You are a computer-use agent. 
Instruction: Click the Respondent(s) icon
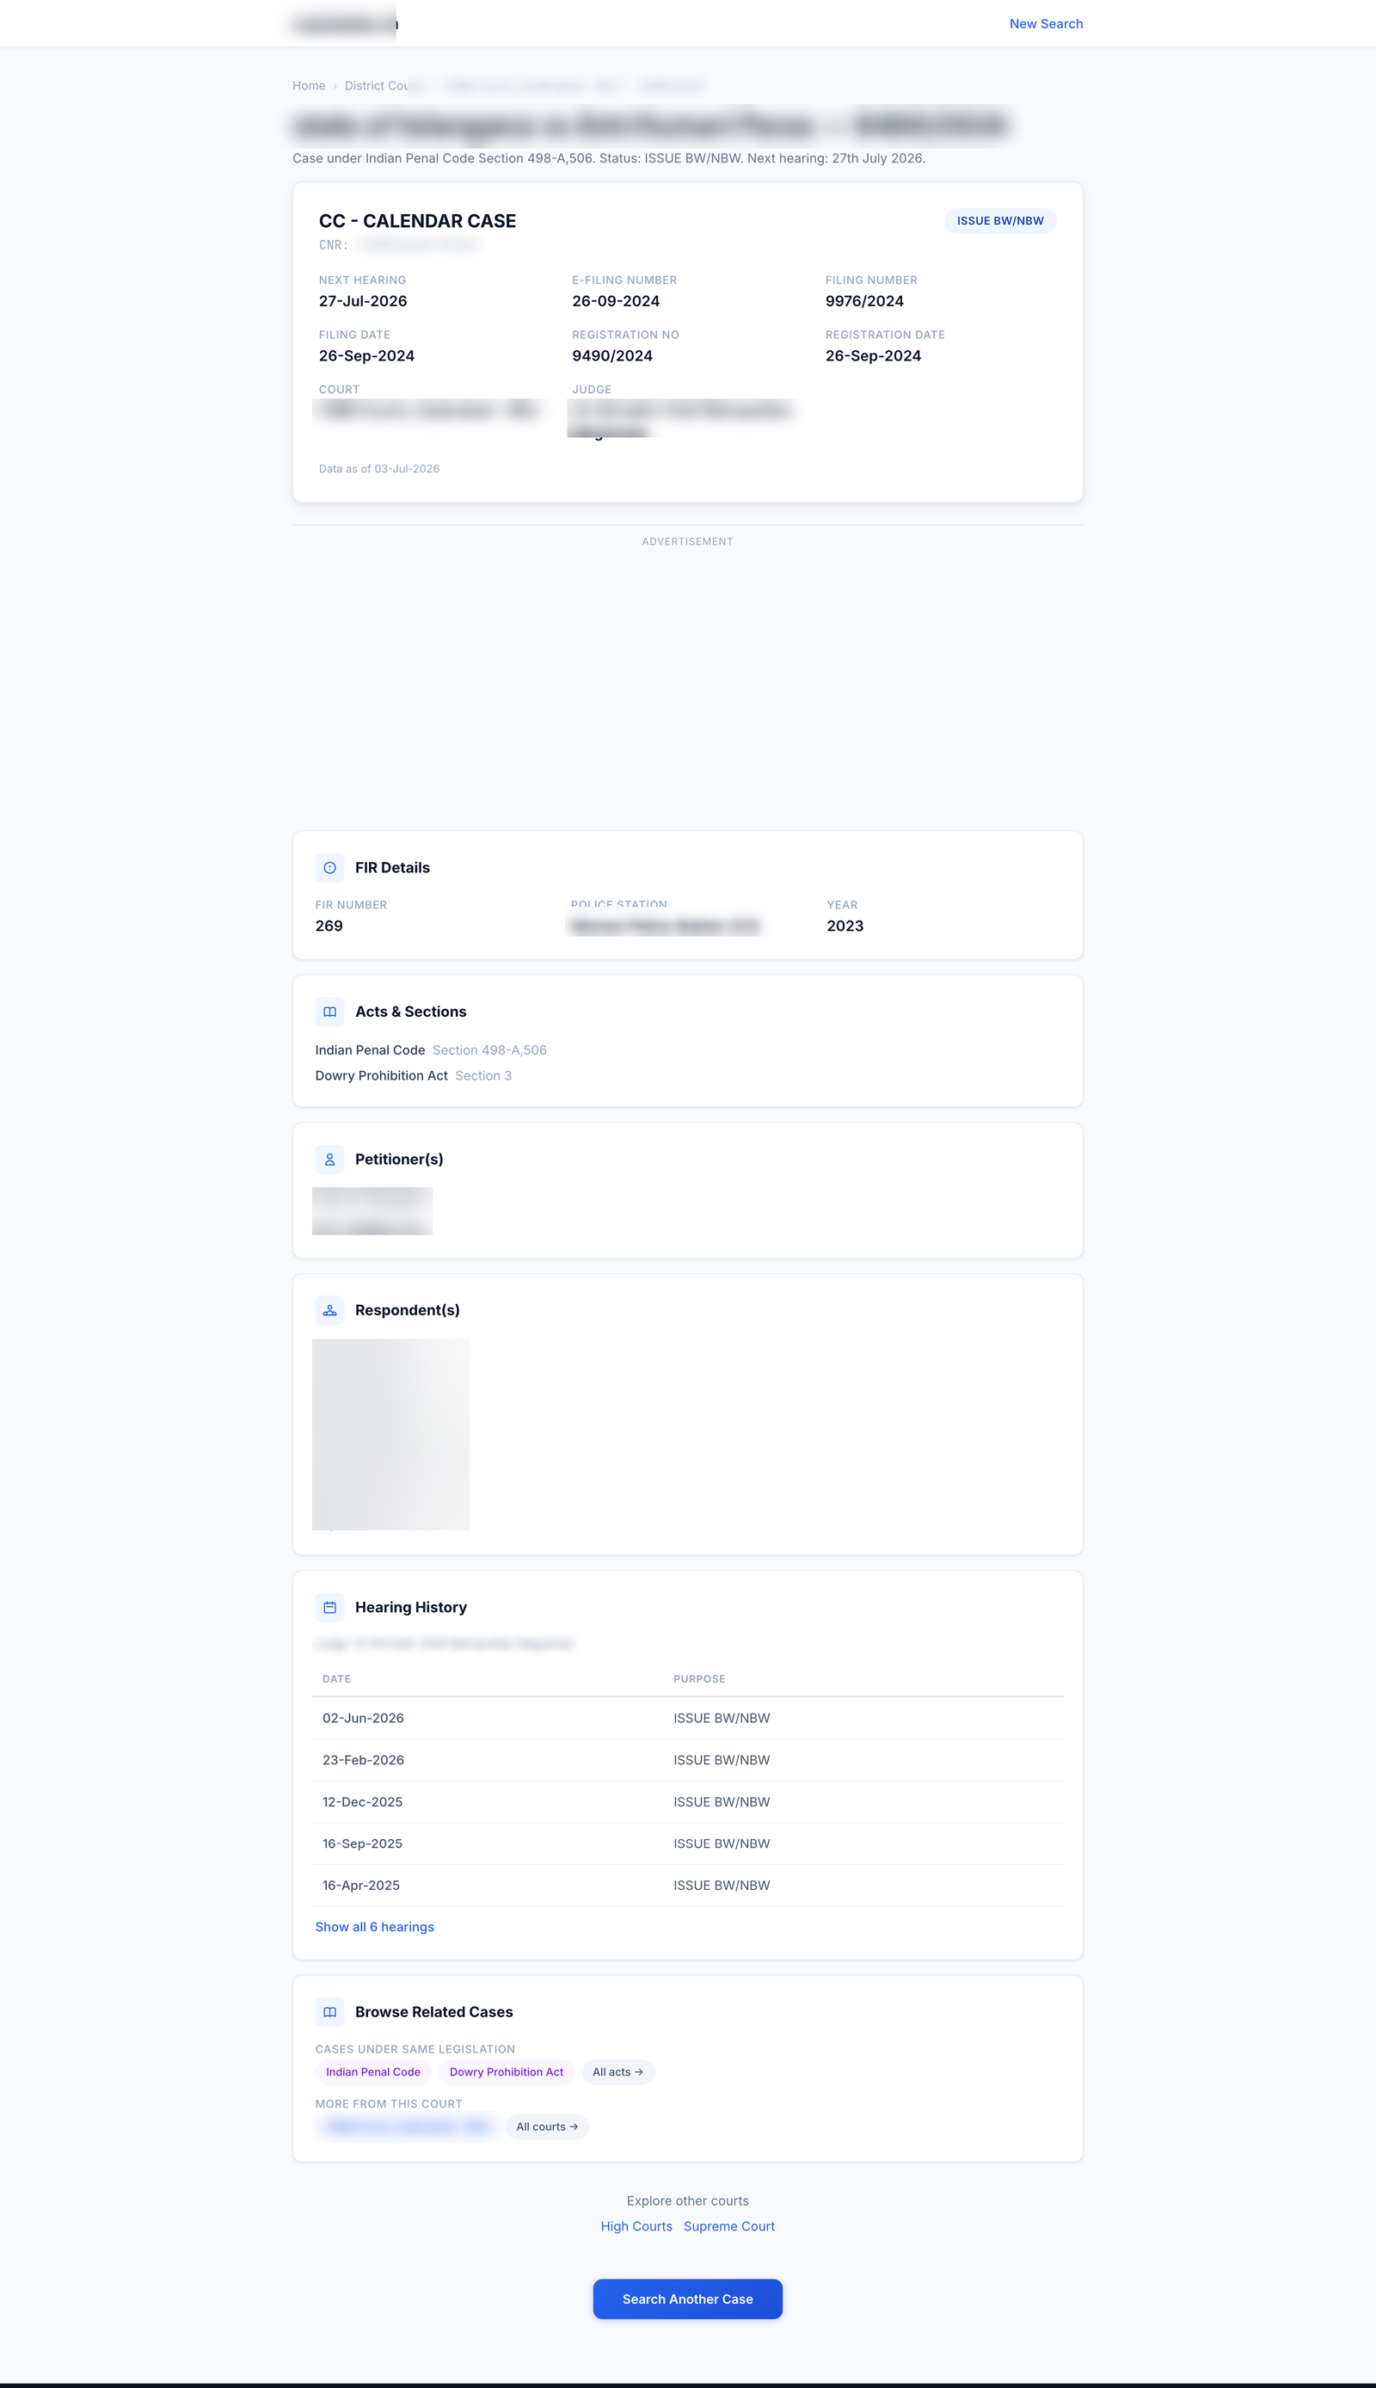(x=329, y=1310)
